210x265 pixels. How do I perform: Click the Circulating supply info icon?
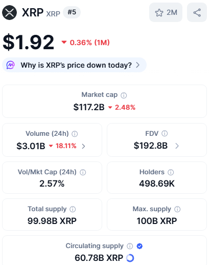tap(130, 246)
